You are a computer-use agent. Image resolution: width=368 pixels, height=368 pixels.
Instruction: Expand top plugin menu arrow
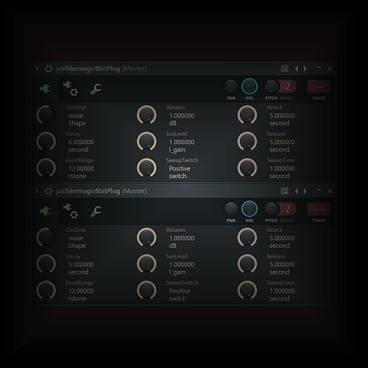point(38,68)
